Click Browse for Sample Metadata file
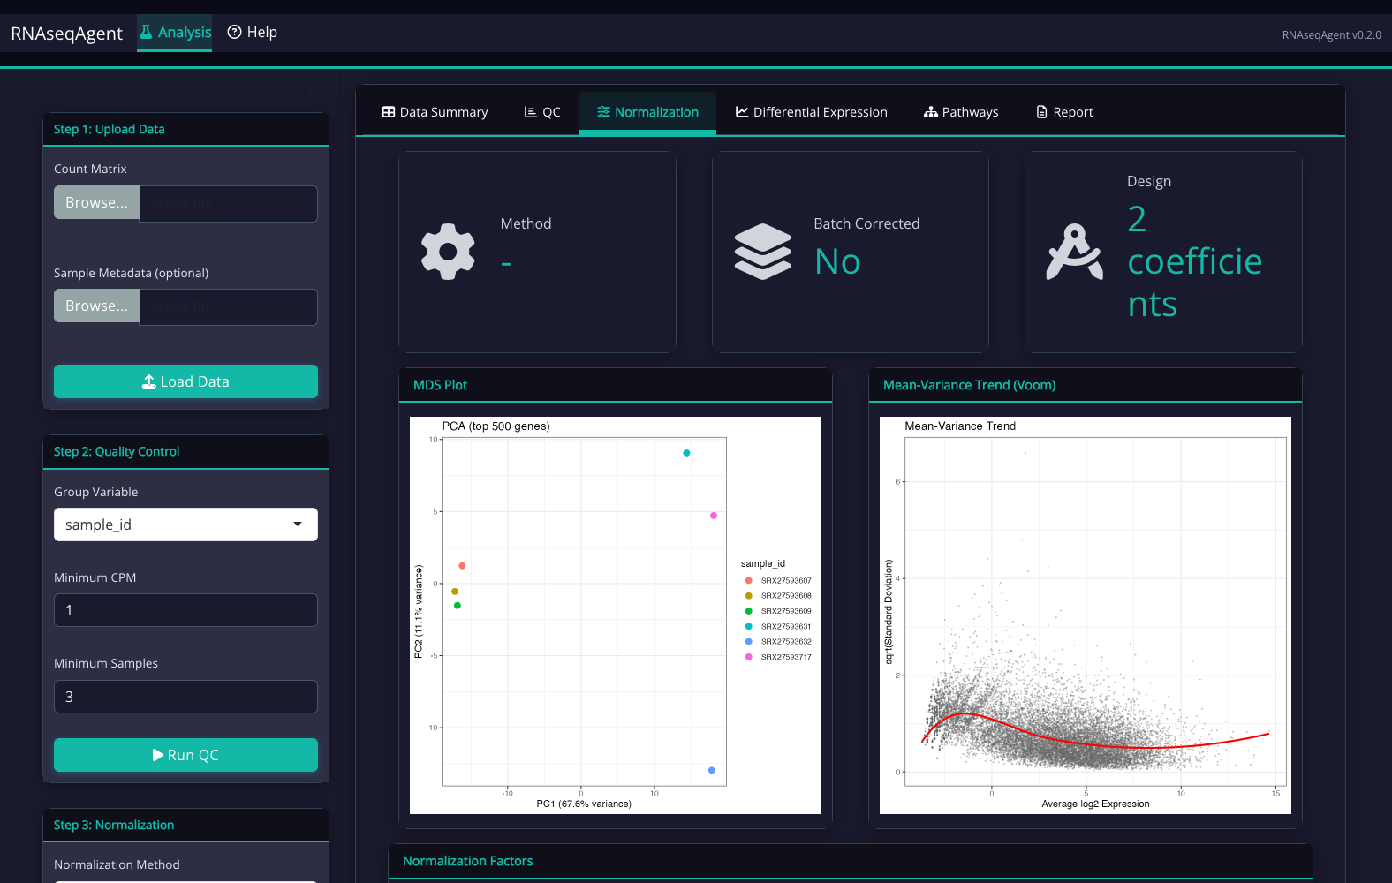Image resolution: width=1392 pixels, height=883 pixels. [x=96, y=306]
